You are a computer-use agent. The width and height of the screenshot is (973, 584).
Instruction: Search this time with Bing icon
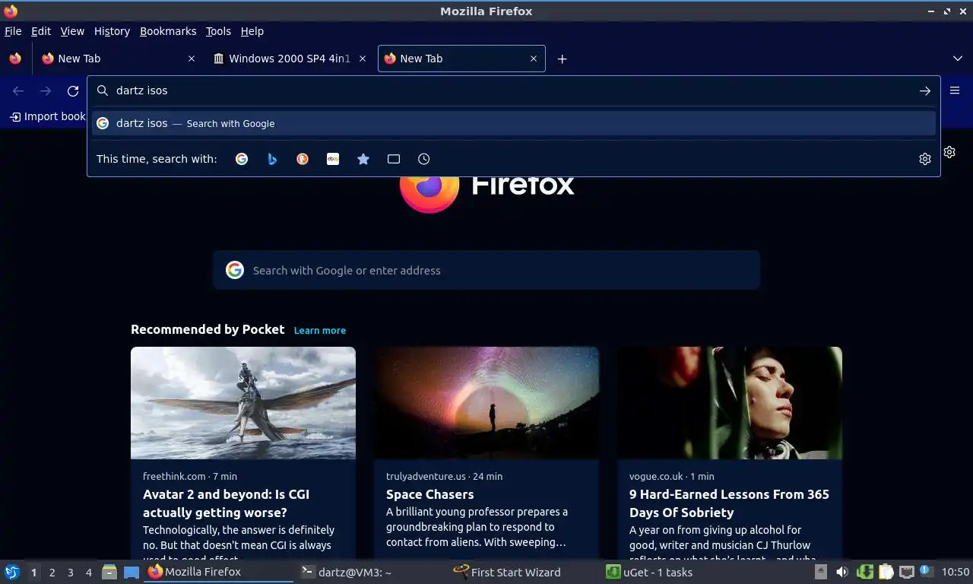click(272, 159)
